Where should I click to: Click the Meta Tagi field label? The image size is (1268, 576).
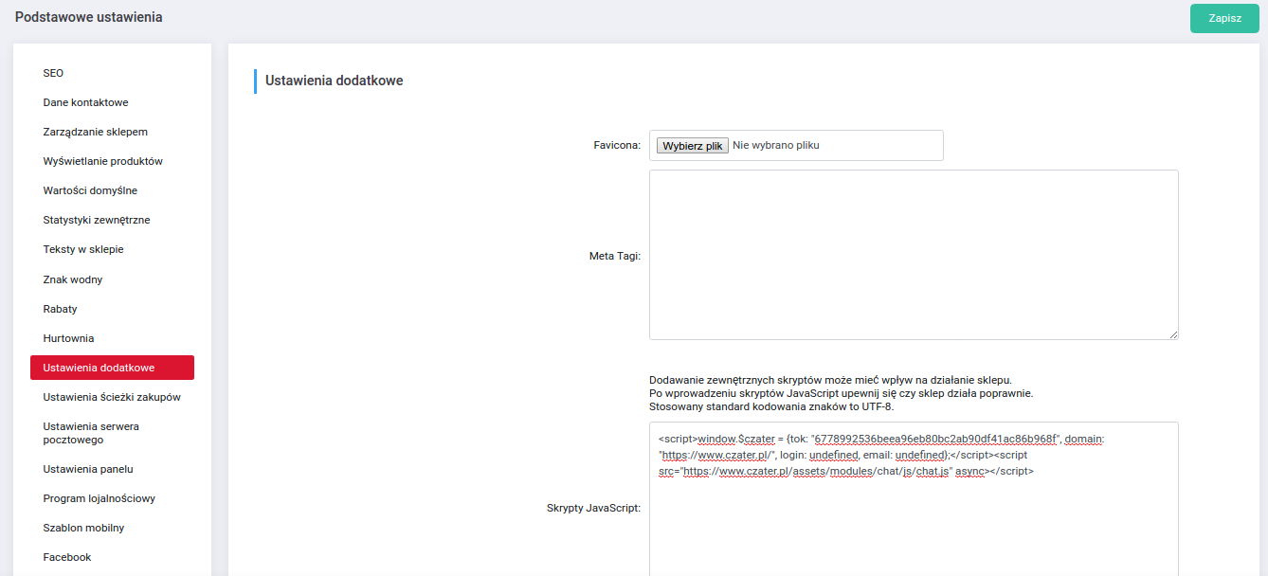615,255
